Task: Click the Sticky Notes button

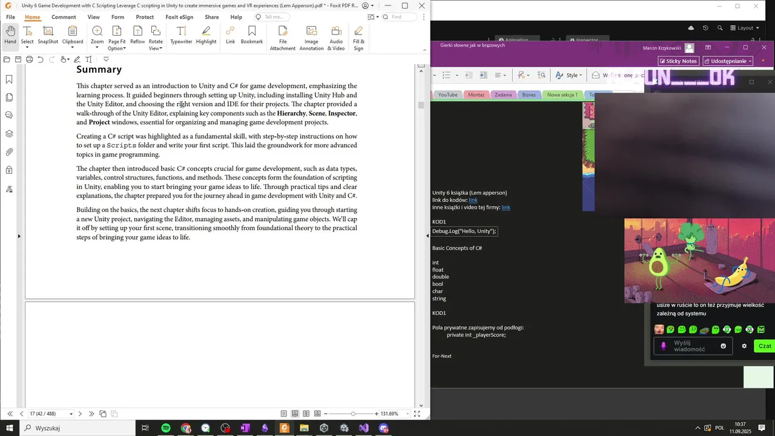Action: click(679, 61)
